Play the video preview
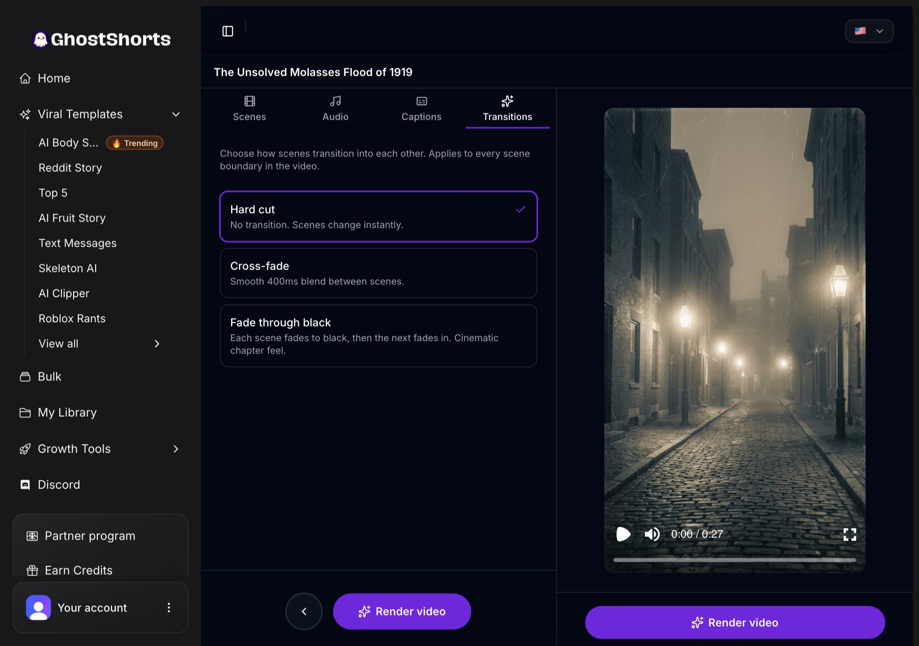This screenshot has height=646, width=919. coord(623,534)
